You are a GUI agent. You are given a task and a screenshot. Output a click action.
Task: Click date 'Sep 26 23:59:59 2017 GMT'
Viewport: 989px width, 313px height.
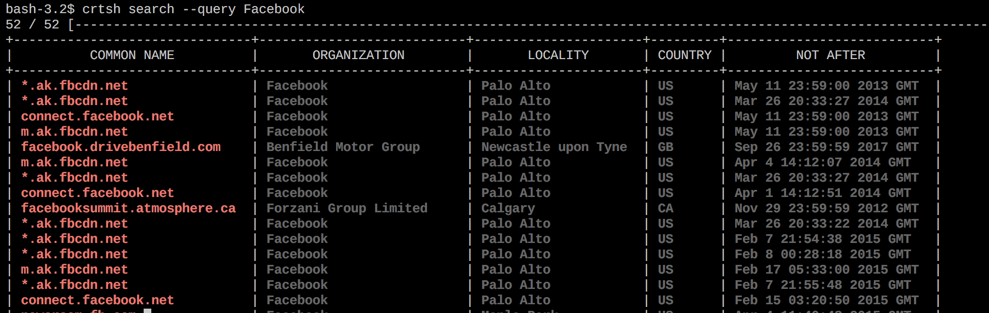(827, 147)
